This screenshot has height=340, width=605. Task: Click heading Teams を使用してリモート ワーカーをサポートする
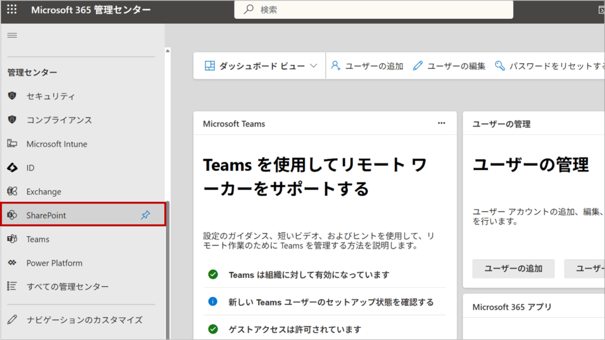coord(315,176)
